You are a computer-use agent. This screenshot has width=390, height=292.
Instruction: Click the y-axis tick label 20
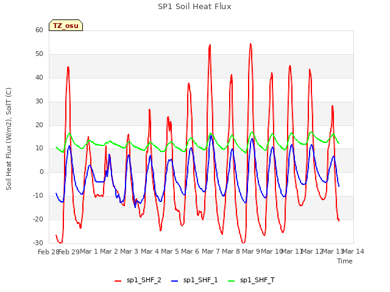point(39,125)
